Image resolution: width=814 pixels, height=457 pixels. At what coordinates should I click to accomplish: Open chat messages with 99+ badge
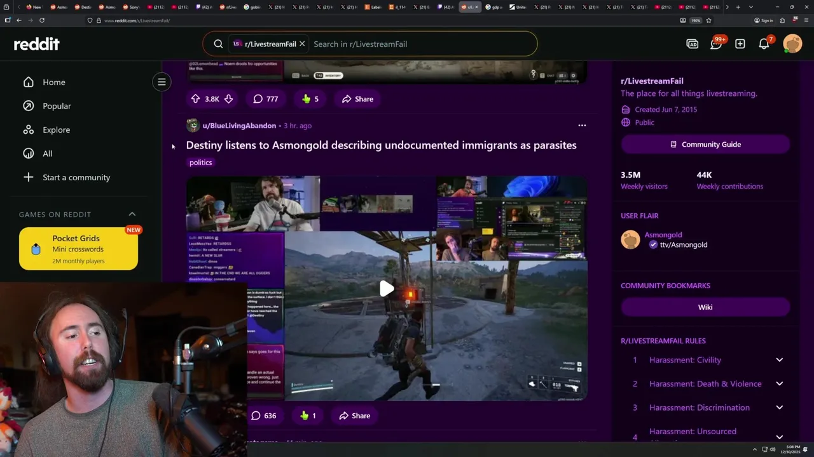pyautogui.click(x=717, y=43)
